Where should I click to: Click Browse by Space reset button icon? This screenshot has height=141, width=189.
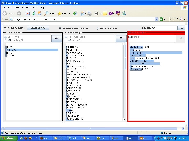pyautogui.click(x=57, y=38)
